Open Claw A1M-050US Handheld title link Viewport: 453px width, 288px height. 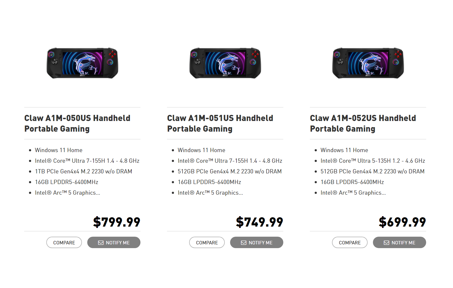point(77,123)
